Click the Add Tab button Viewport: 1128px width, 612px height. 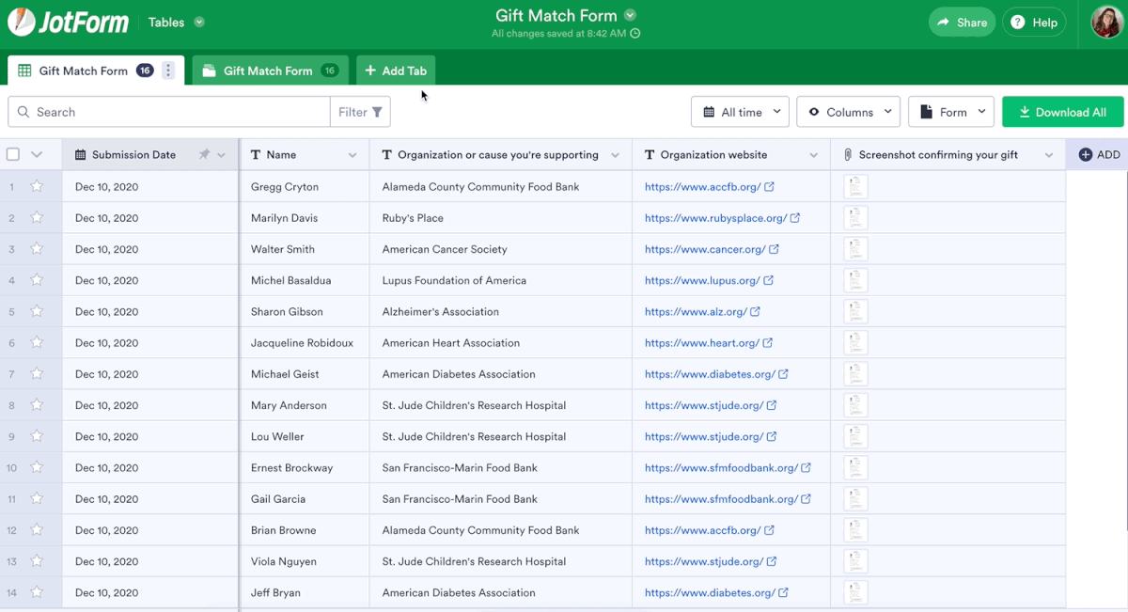(x=396, y=71)
